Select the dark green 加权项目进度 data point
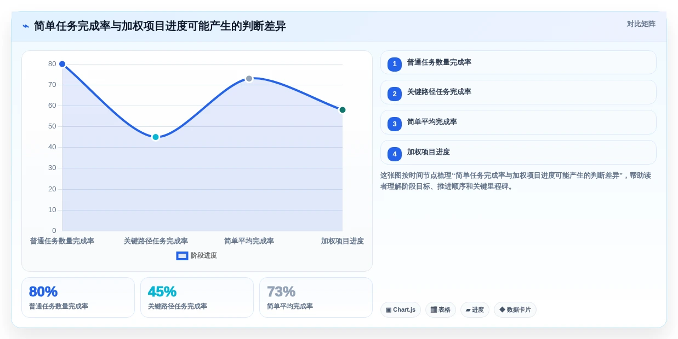The image size is (678, 339). (x=343, y=110)
